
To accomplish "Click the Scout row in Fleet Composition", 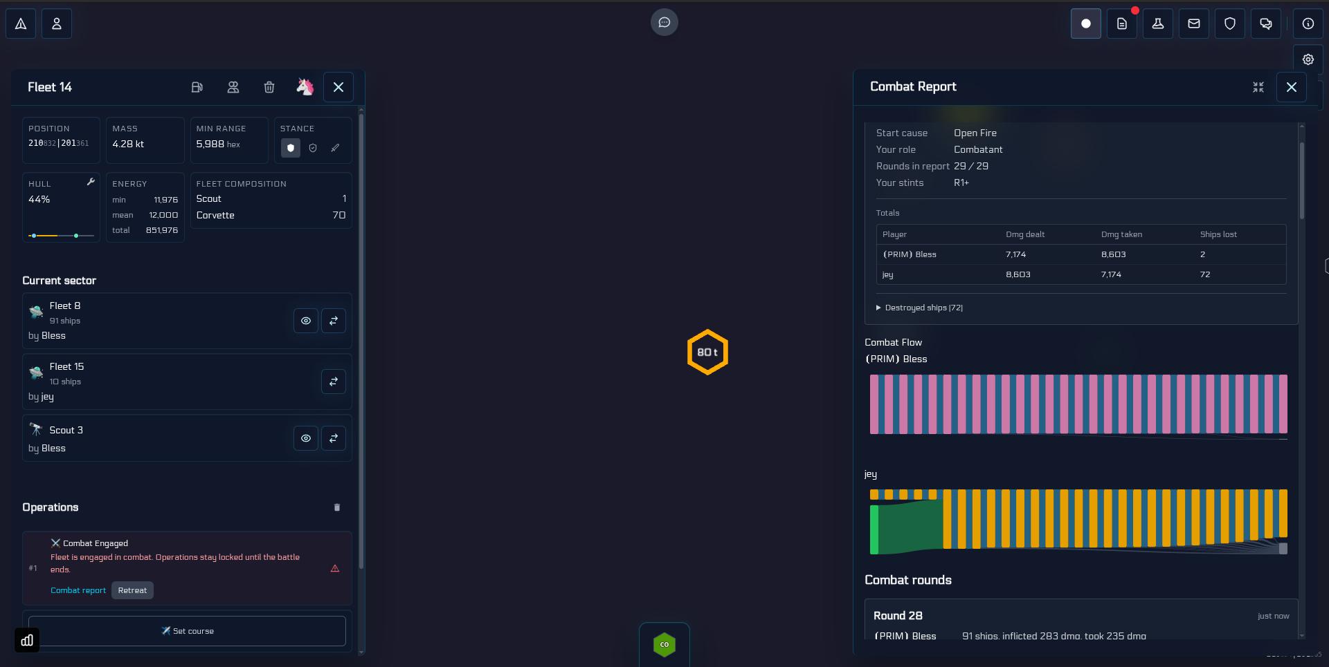I will 271,198.
